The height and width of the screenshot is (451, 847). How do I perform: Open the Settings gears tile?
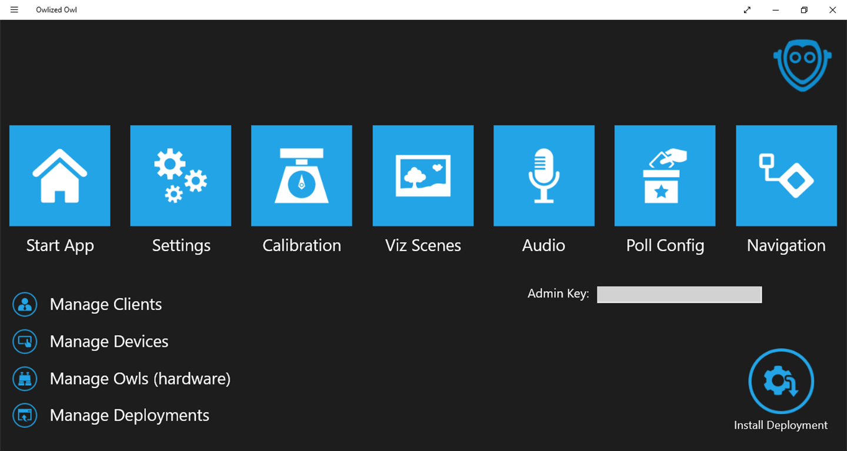[181, 175]
